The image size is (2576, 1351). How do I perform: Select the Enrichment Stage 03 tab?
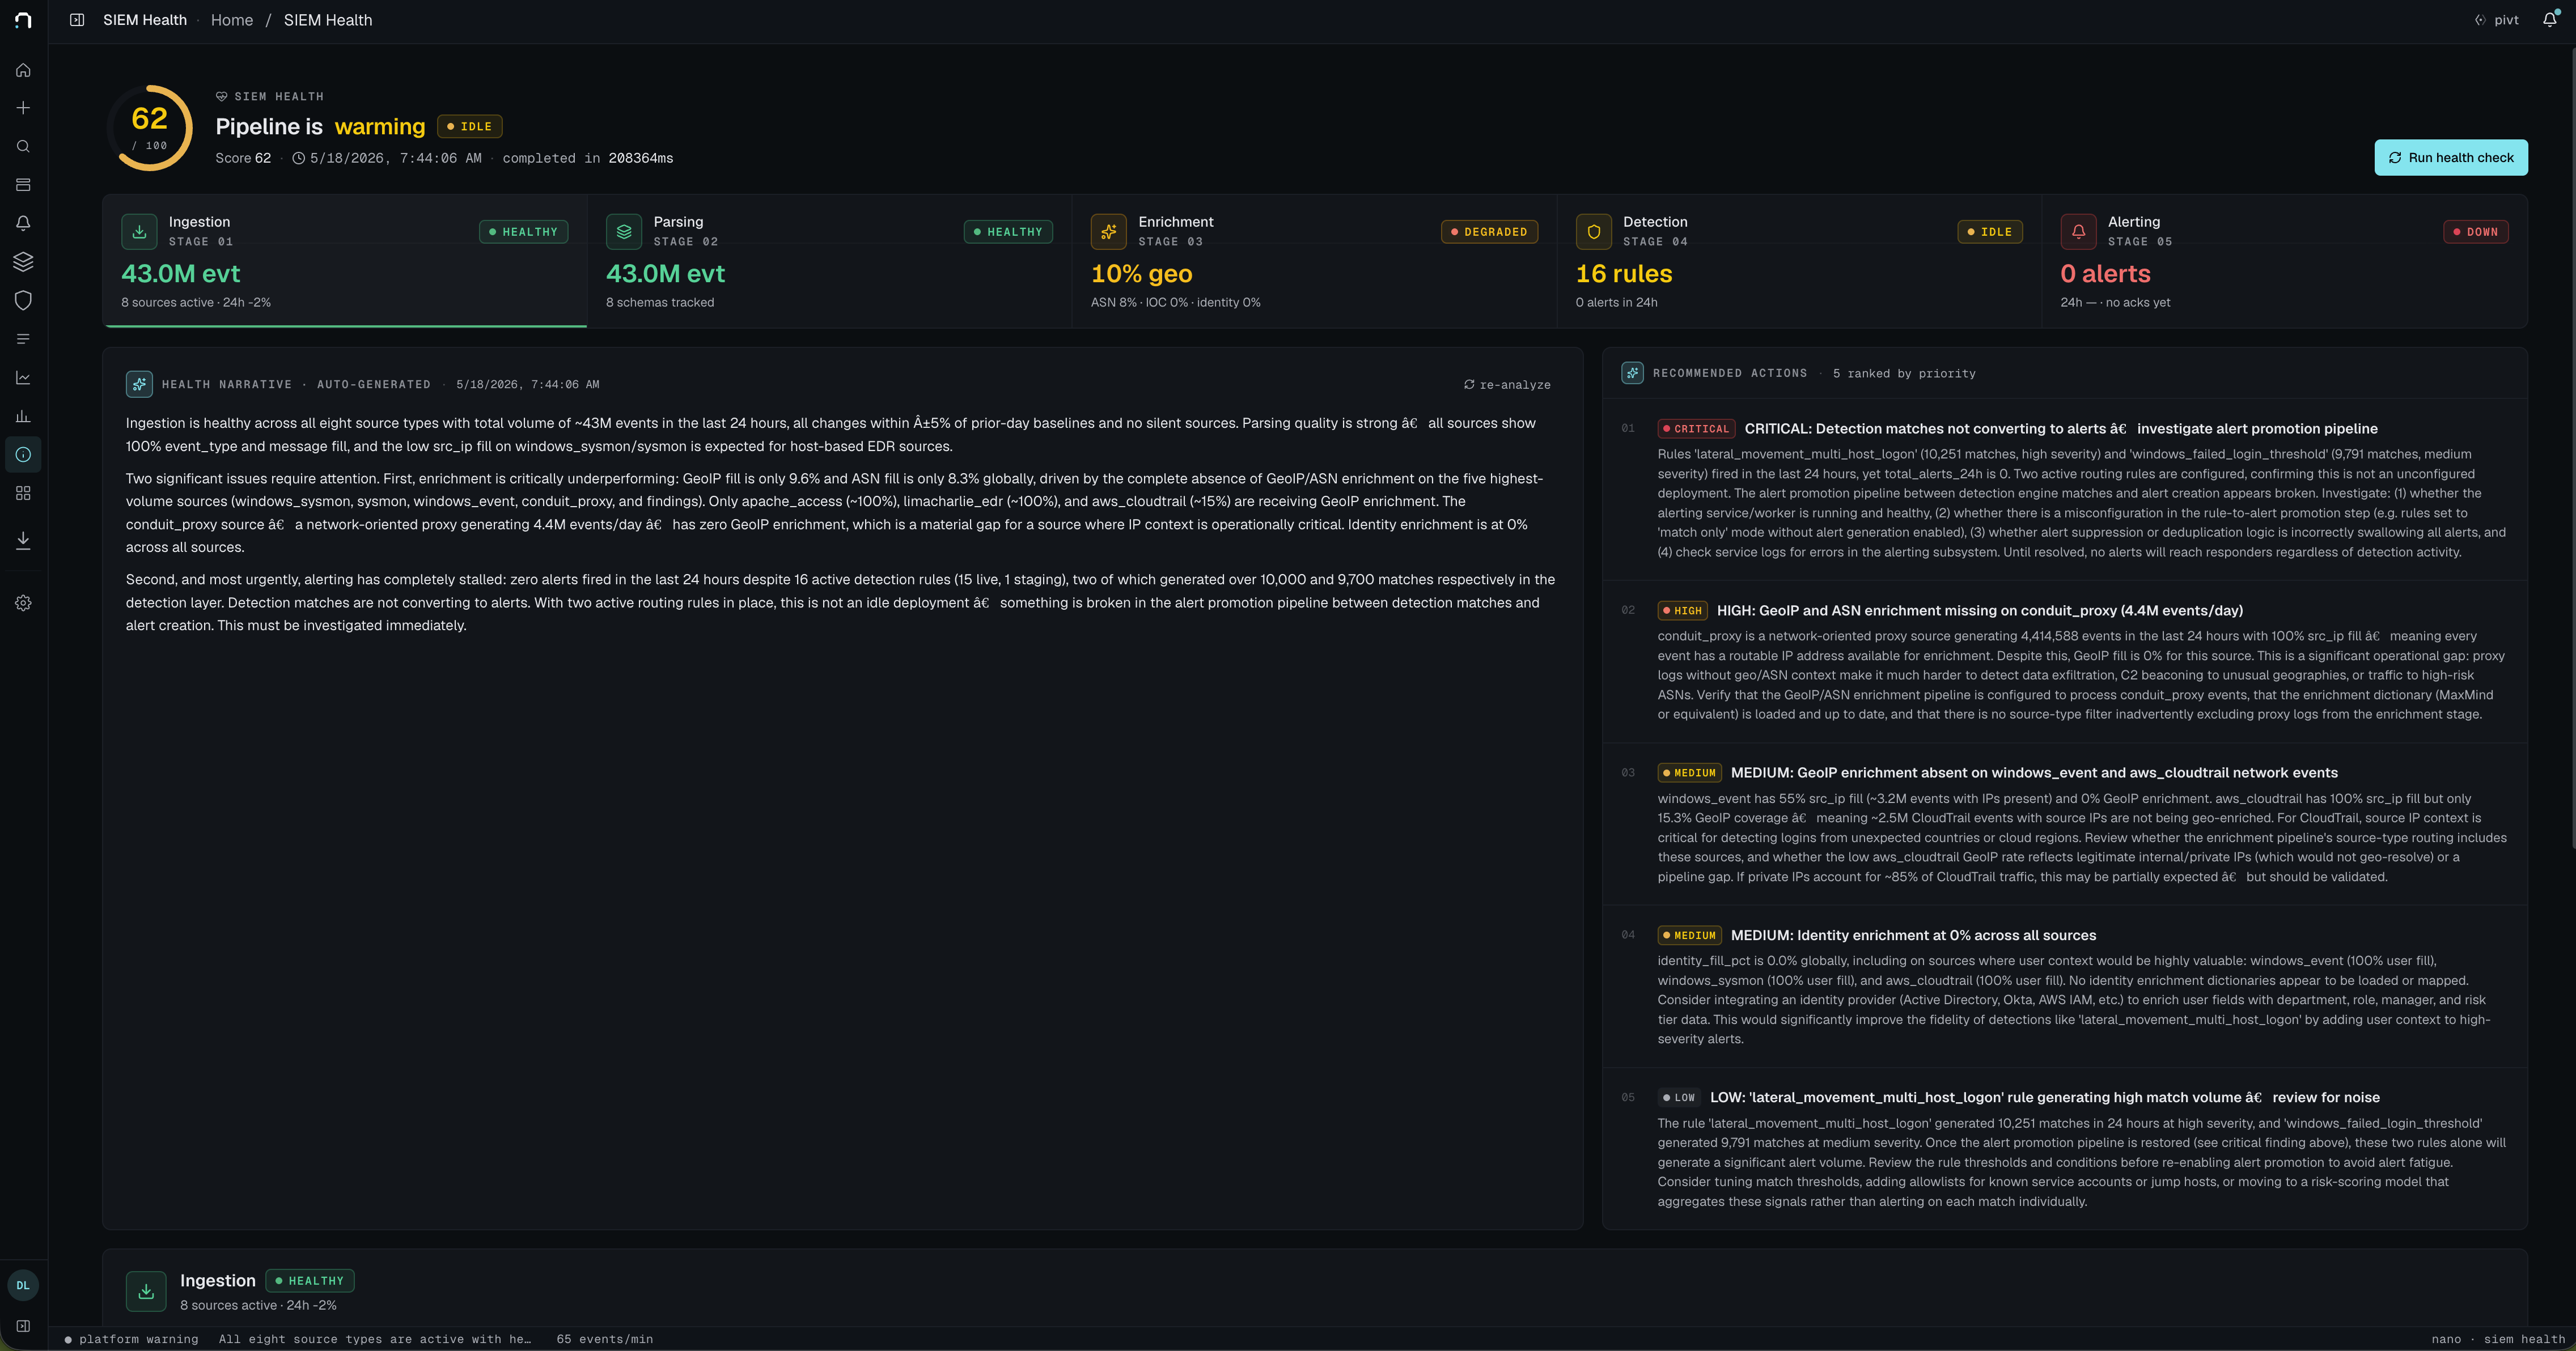point(1314,261)
